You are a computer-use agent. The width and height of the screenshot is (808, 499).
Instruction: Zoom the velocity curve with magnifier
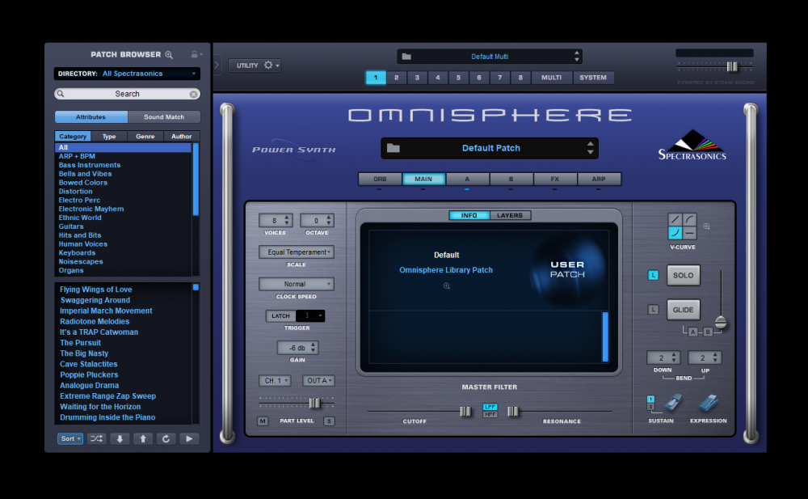click(x=706, y=226)
